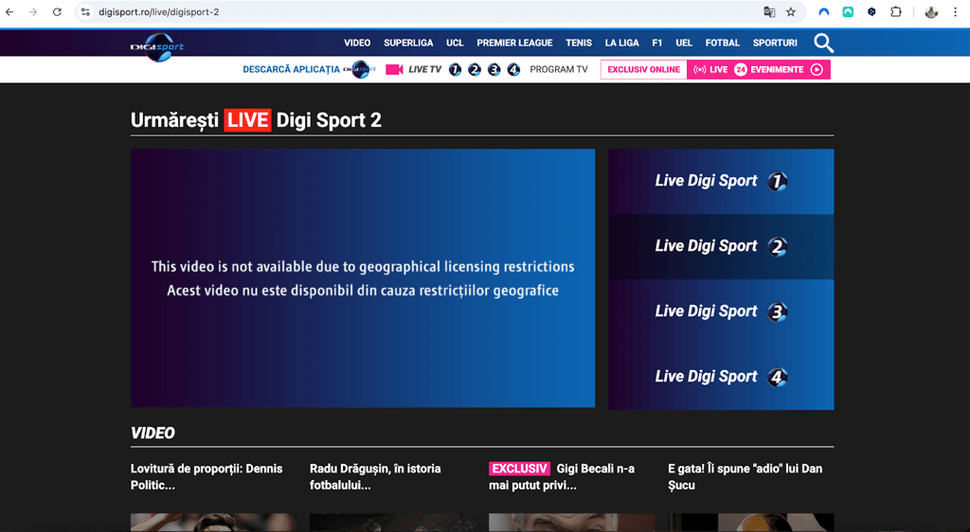Click the translate page icon
This screenshot has width=970, height=532.
coord(769,11)
